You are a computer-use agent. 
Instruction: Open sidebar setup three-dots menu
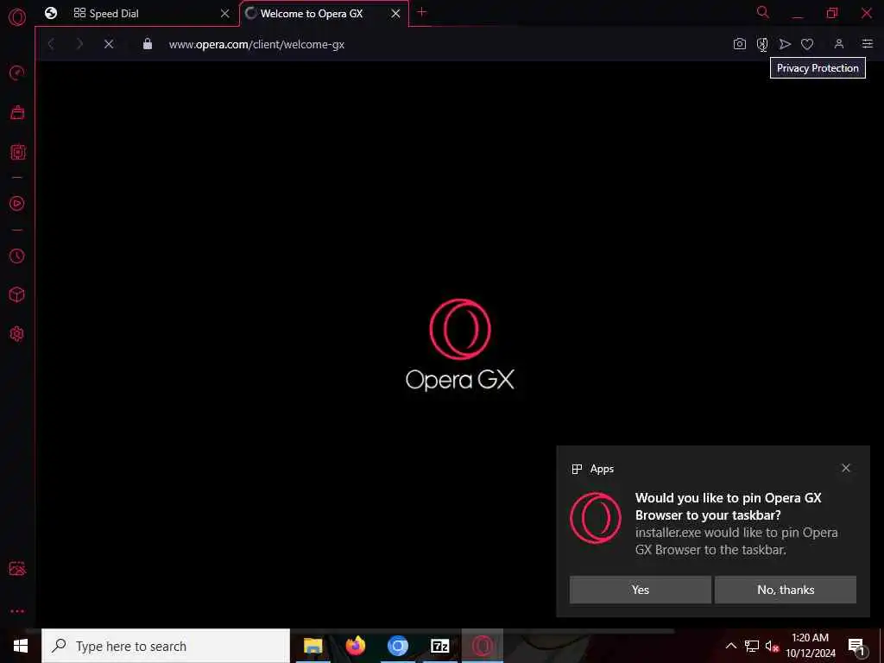click(17, 611)
